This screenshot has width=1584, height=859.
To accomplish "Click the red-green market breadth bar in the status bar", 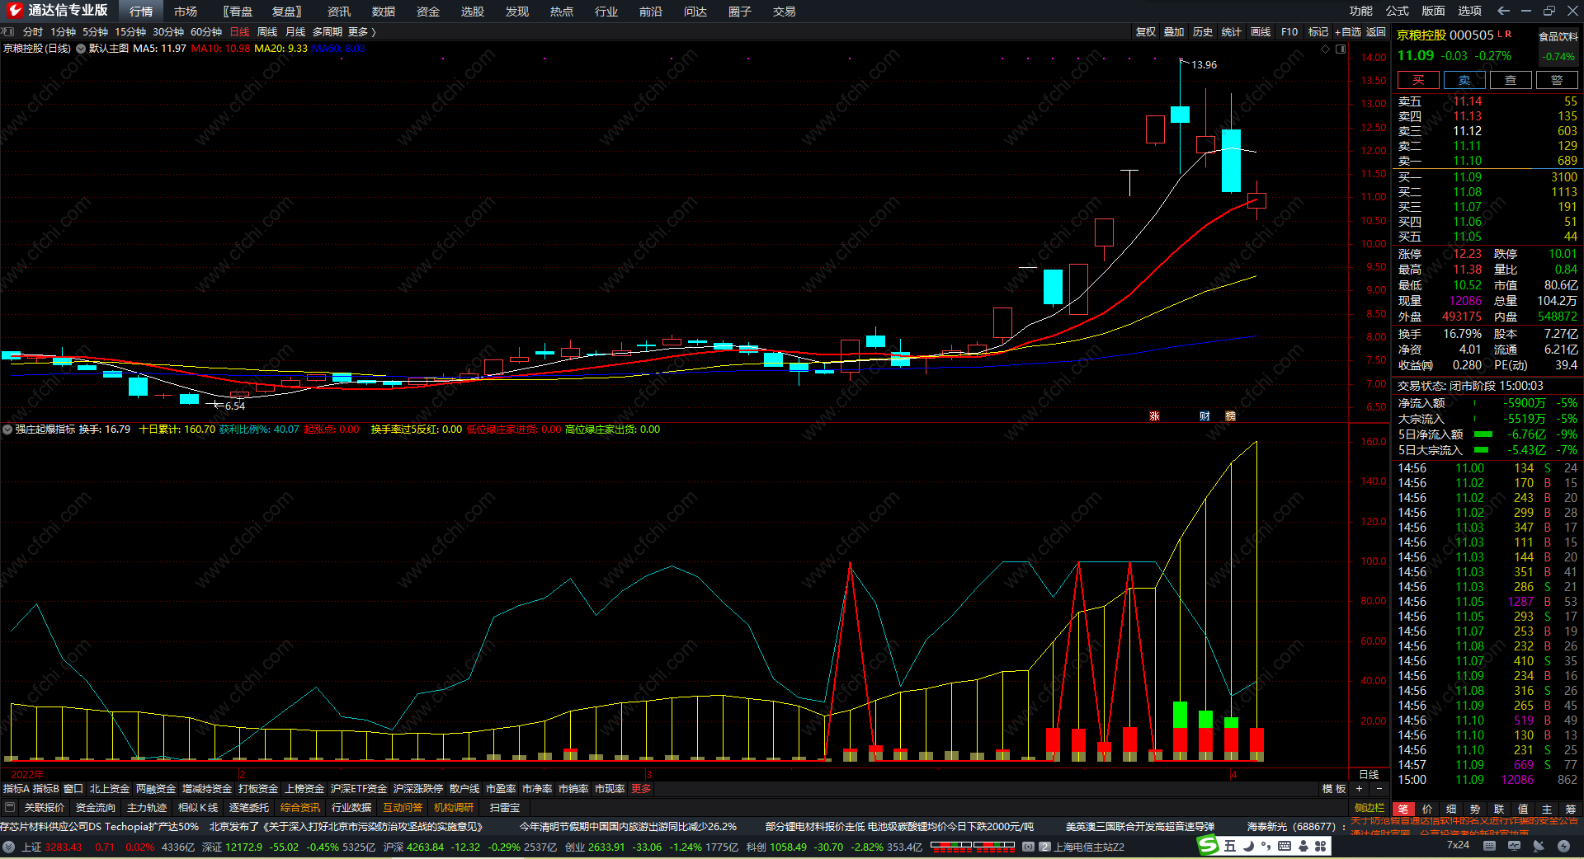I will [973, 847].
